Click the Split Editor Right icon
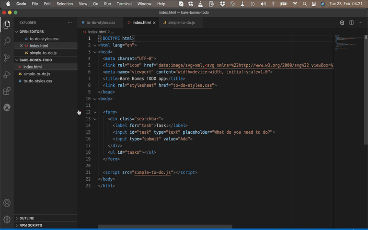This screenshot has width=368, height=230. click(x=351, y=23)
